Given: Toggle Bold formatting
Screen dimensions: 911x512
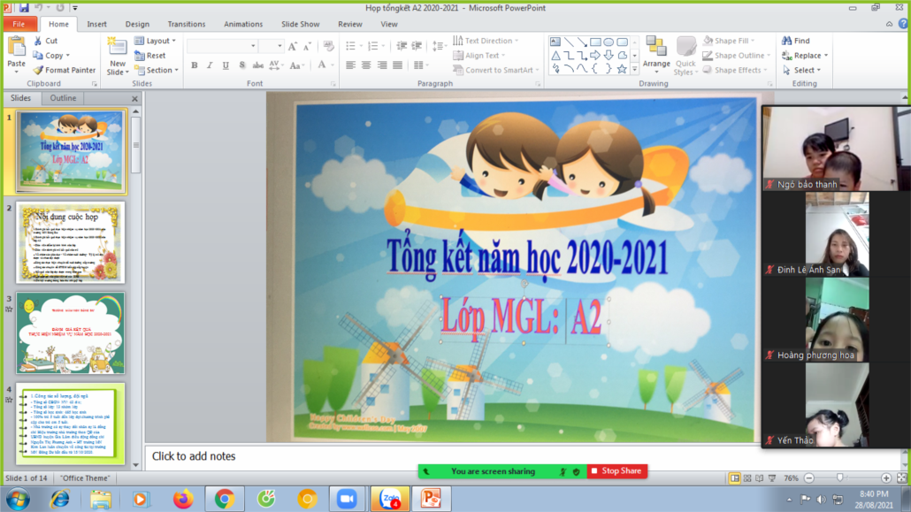Looking at the screenshot, I should point(195,65).
